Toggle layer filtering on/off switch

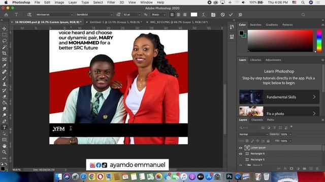(x=291, y=127)
